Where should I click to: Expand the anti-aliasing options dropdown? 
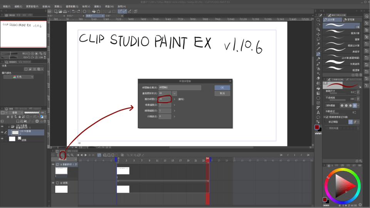pos(358,106)
